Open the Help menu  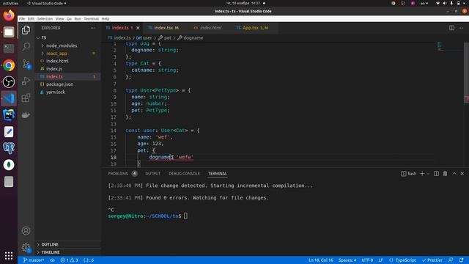(106, 18)
